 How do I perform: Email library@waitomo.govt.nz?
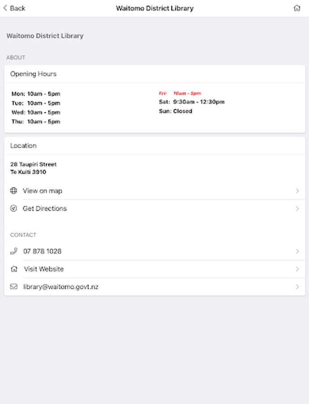[61, 286]
